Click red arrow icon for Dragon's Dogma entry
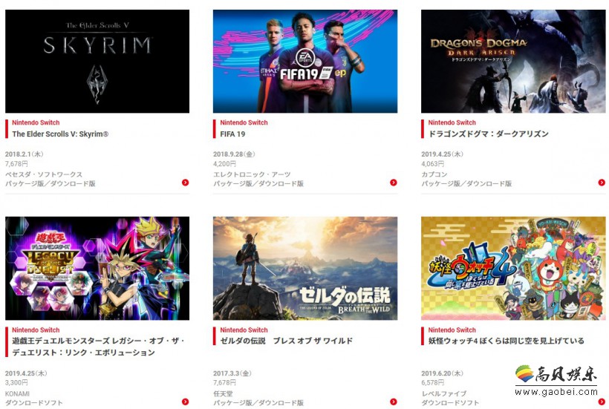 [602, 183]
